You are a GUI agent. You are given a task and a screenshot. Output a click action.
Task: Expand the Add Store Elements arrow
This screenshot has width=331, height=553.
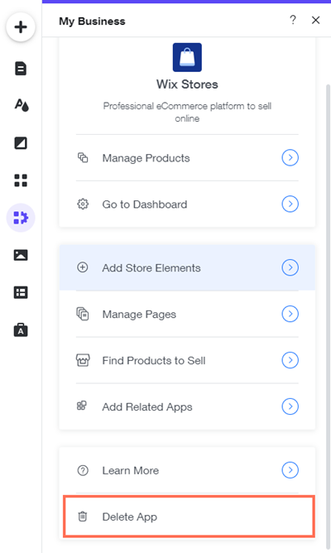click(x=290, y=267)
